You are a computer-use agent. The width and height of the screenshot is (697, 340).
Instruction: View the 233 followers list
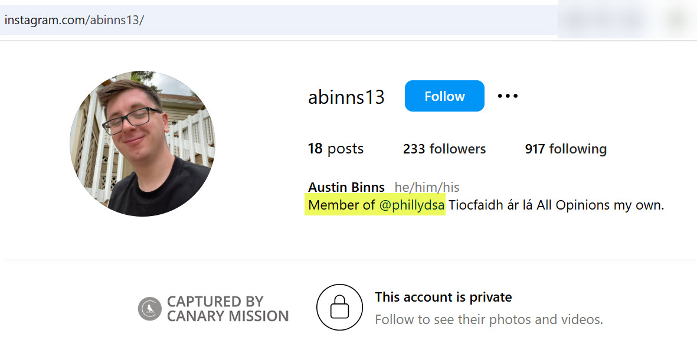pos(444,149)
